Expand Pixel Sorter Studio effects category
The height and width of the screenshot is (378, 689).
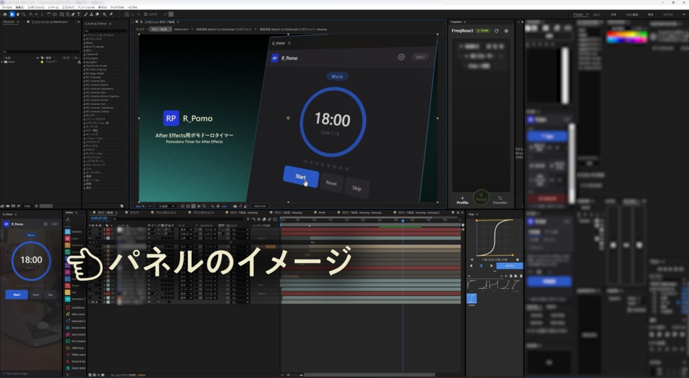pyautogui.click(x=84, y=66)
